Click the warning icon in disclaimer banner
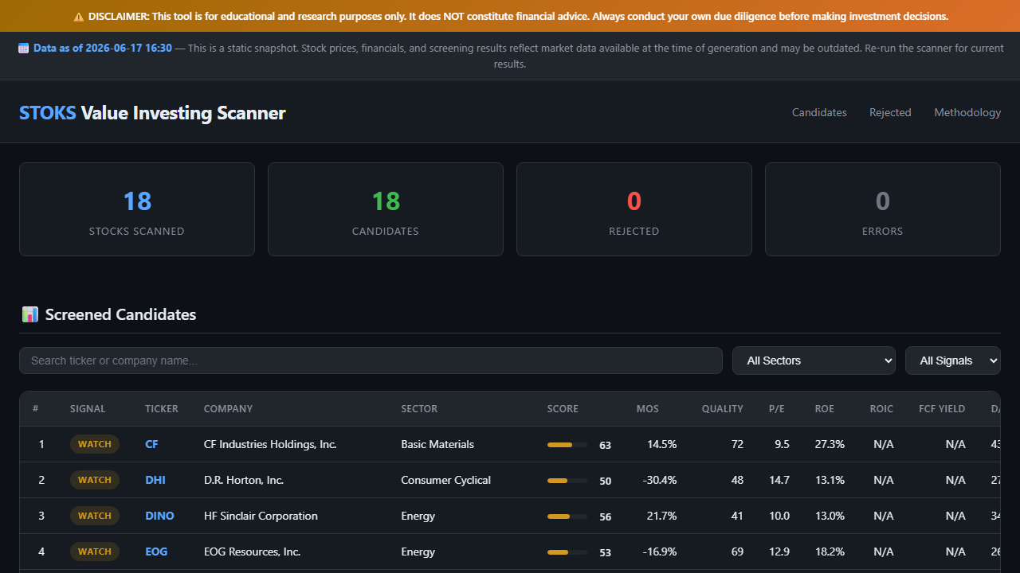1020x573 pixels. [x=78, y=16]
